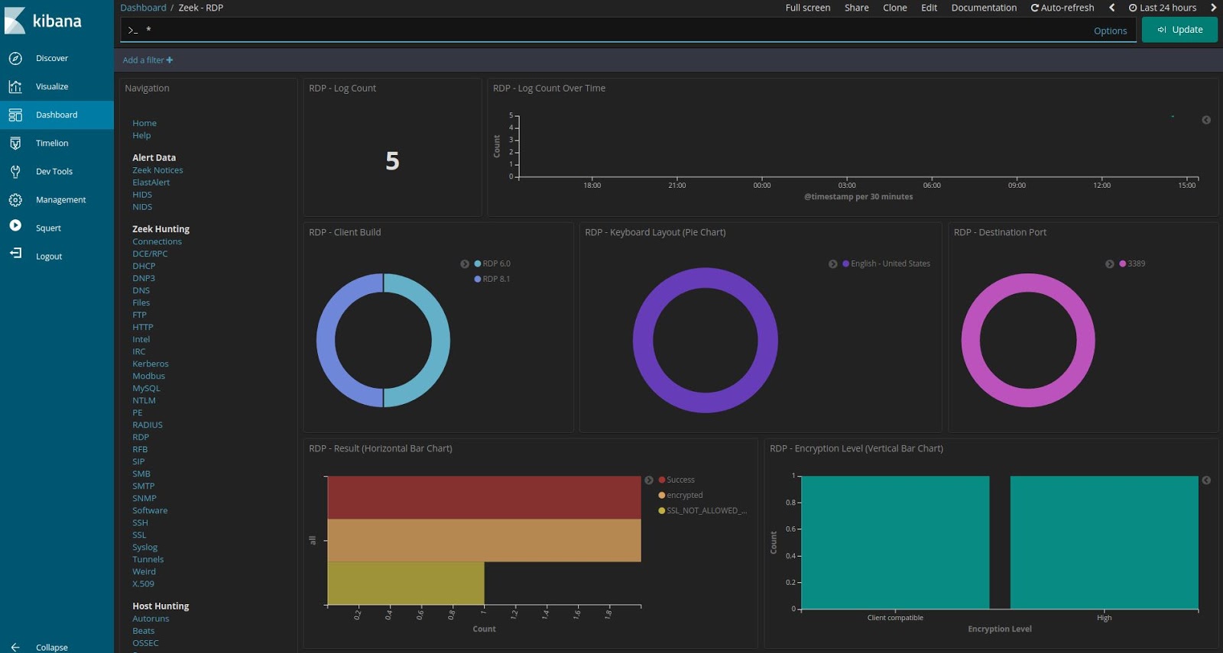Collapse the sidebar with arrow icon
Viewport: 1223px width, 653px height.
tap(15, 647)
